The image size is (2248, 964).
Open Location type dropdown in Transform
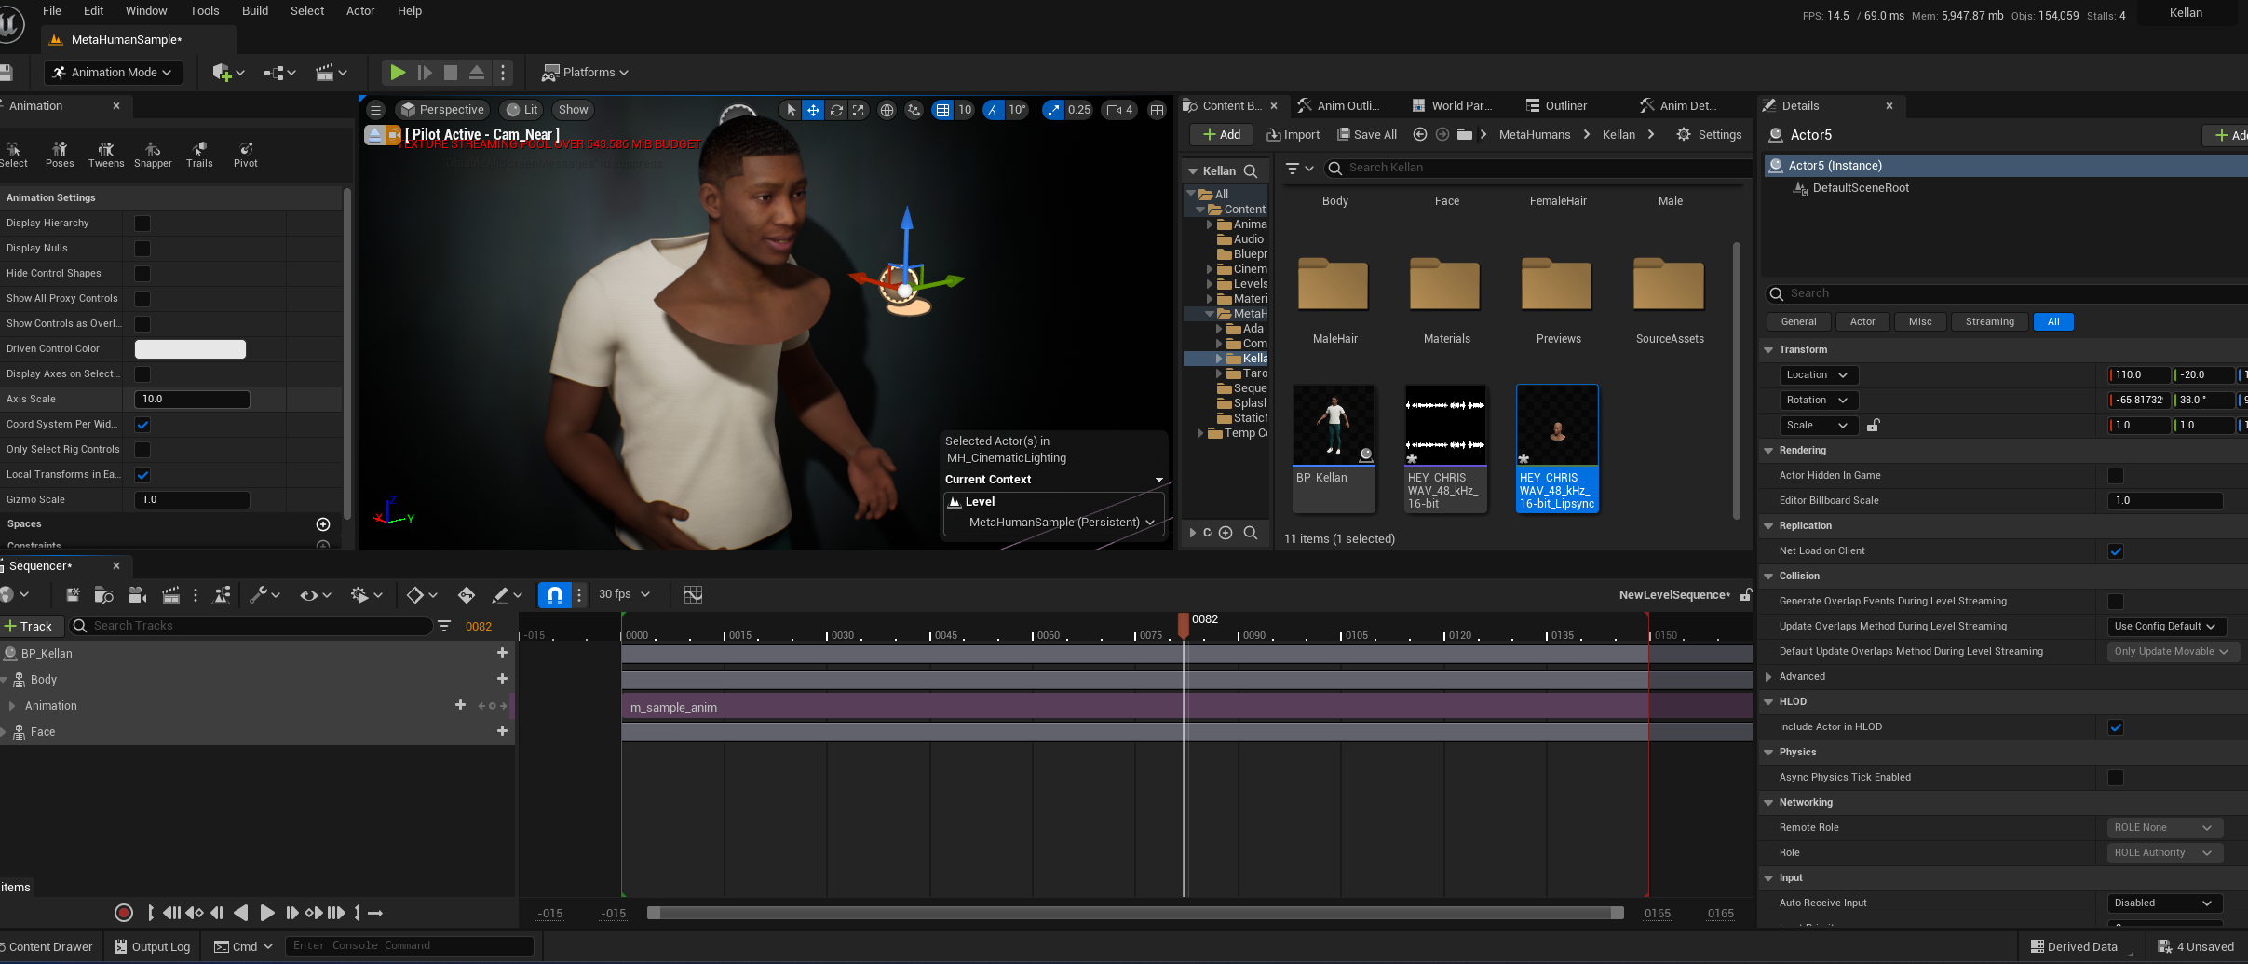point(1818,375)
